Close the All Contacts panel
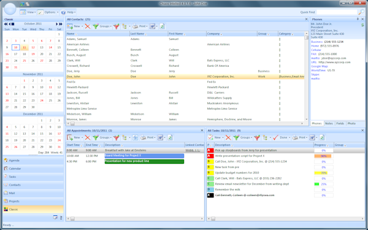The width and height of the screenshot is (368, 230). point(306,19)
